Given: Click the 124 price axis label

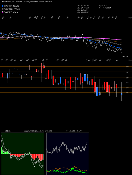Looking at the screenshot, I should [127, 78].
